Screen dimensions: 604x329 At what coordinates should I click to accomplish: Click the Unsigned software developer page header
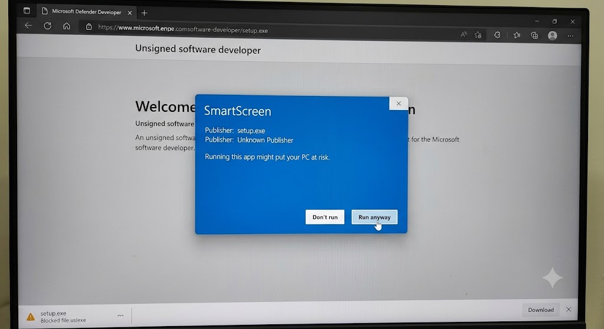[x=198, y=49]
